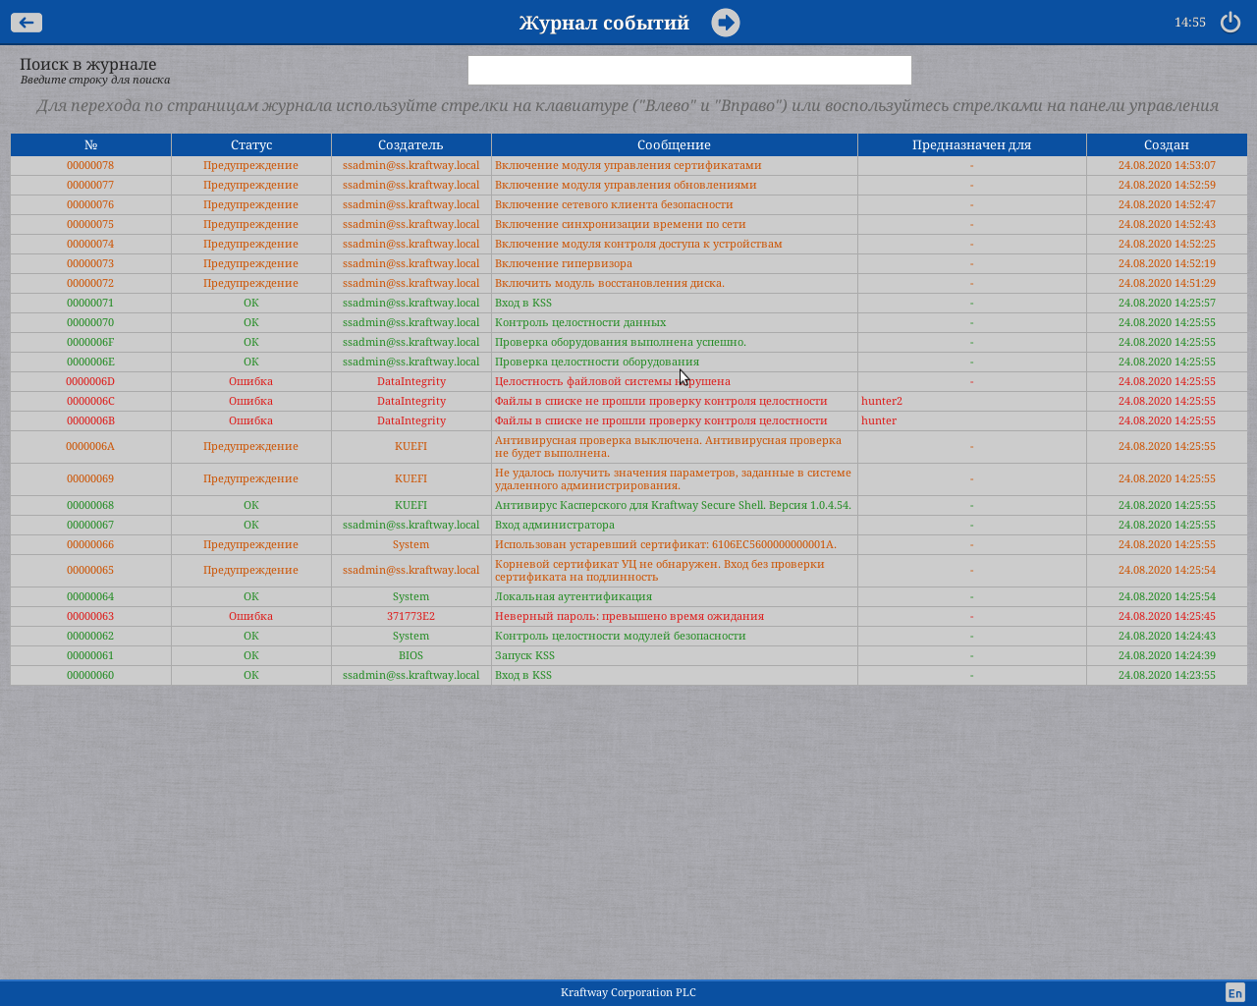This screenshot has width=1257, height=1006.
Task: Select the Включение гипервизора message
Action: pyautogui.click(x=564, y=263)
